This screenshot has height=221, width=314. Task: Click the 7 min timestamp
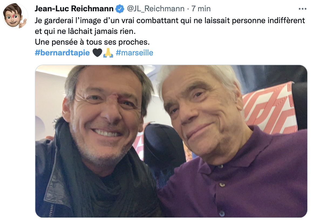pyautogui.click(x=201, y=9)
